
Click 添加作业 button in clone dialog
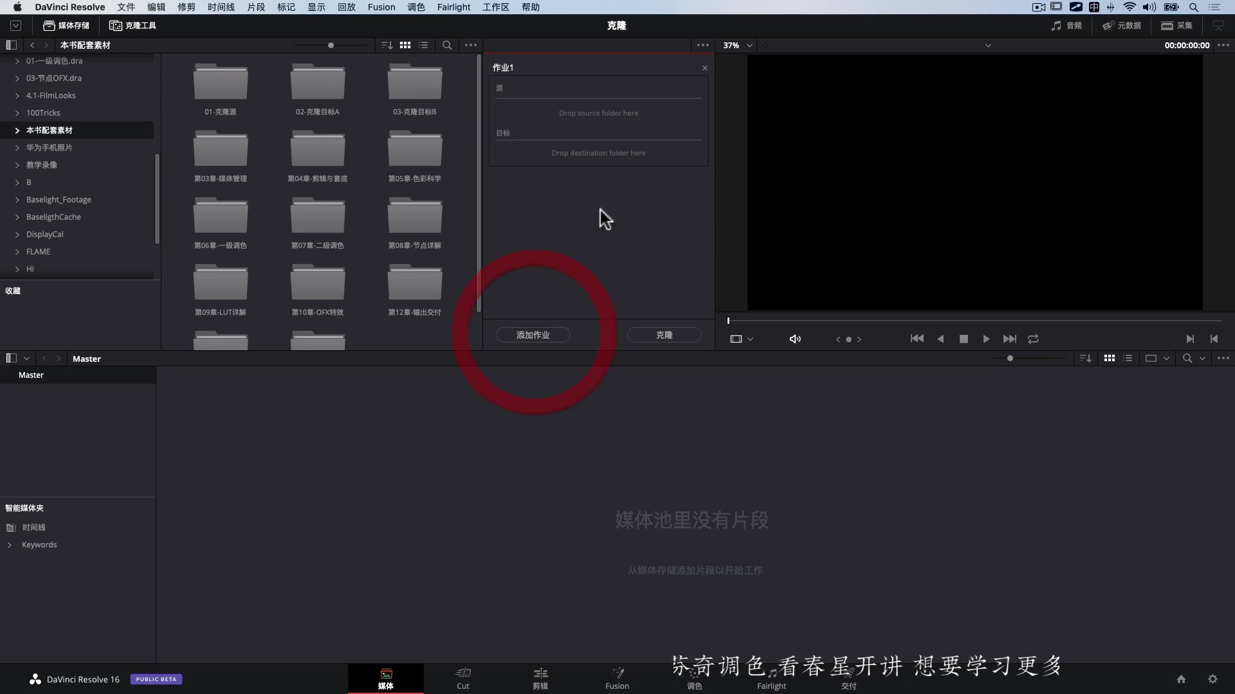click(x=533, y=335)
